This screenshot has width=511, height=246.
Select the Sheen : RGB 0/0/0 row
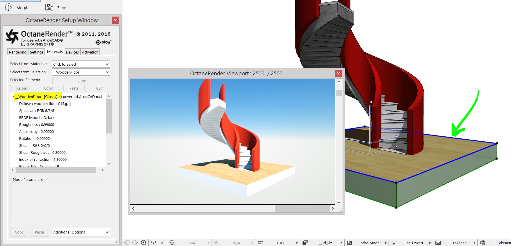pyautogui.click(x=34, y=145)
